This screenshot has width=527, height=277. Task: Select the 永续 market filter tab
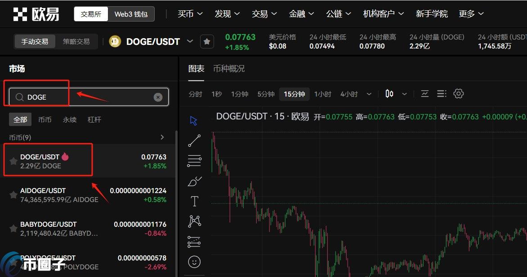point(70,119)
